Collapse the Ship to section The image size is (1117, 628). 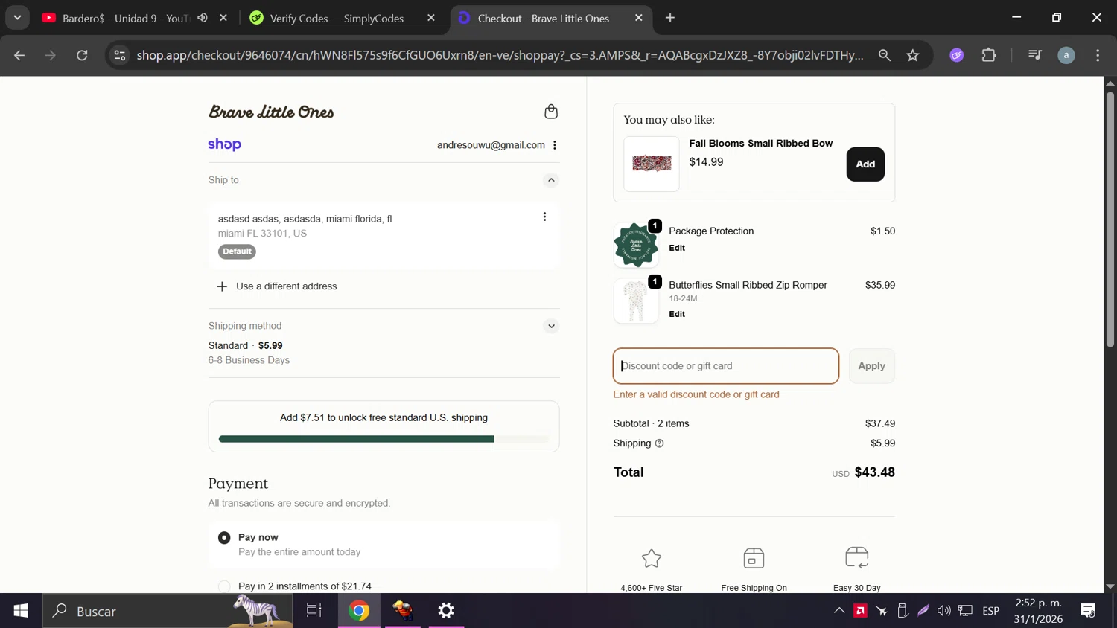click(x=551, y=180)
